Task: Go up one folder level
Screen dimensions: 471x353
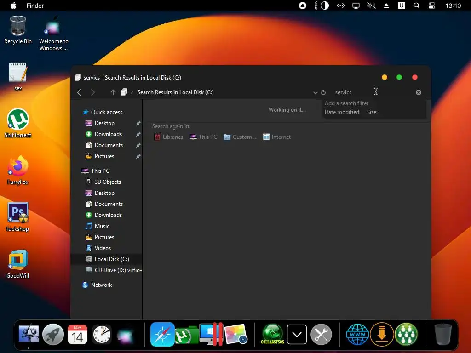Action: (x=113, y=92)
